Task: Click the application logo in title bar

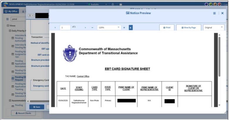Action: point(6,4)
